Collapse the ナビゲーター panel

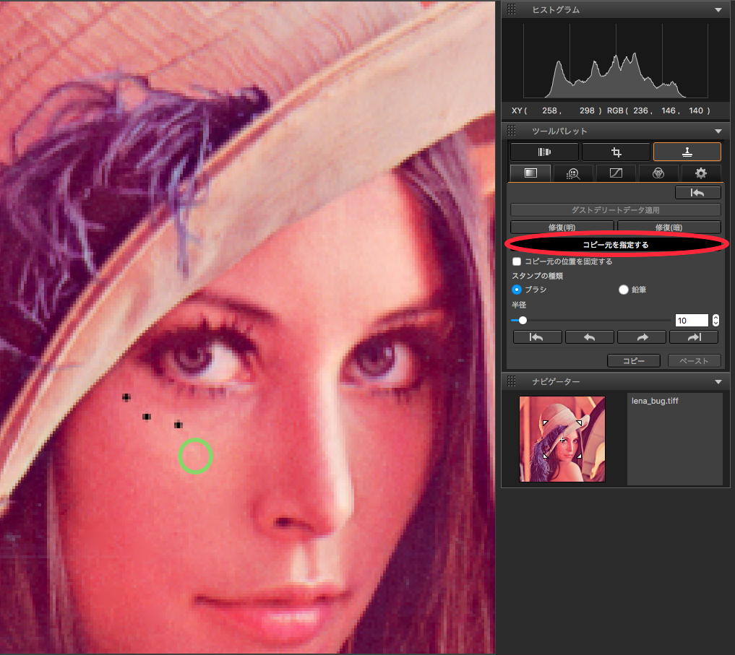[718, 382]
